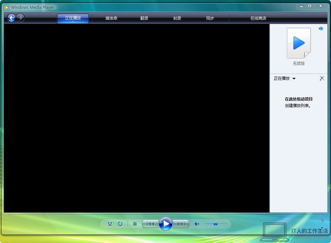Viewport: 331px width, 243px height.
Task: Switch to the 翻录 tab
Action: pyautogui.click(x=144, y=18)
